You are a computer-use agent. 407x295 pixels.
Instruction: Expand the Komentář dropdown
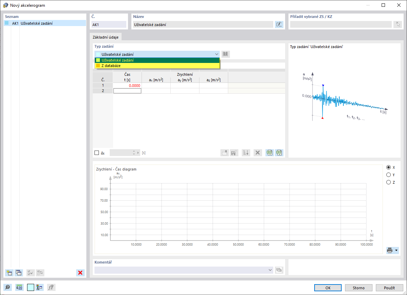270,270
